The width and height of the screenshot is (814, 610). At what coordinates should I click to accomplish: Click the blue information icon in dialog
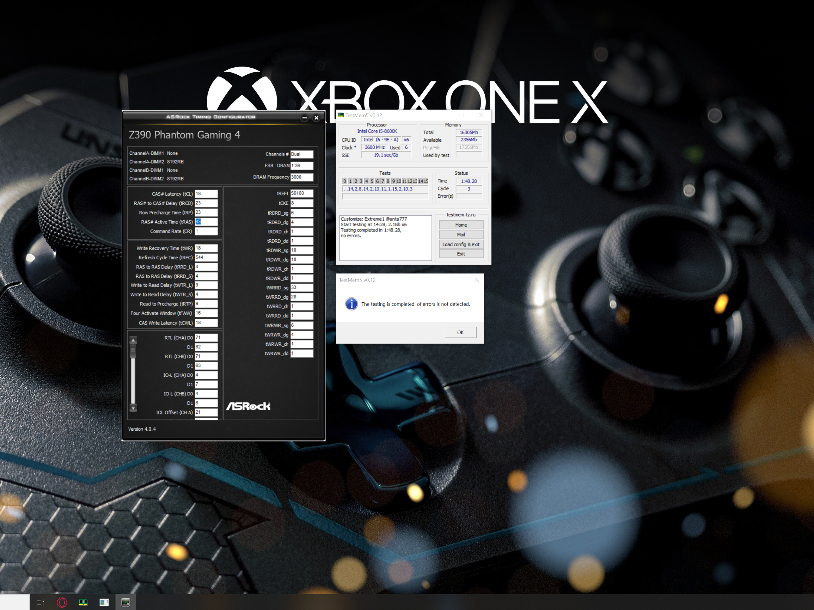coord(351,304)
